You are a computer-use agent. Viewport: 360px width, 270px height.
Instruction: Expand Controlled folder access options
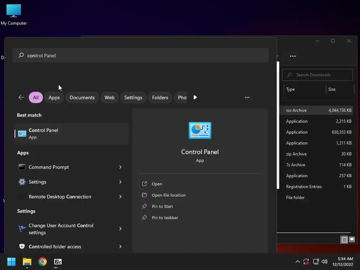tap(120, 246)
